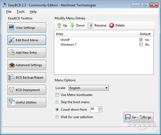Open Advanced Settings panel

27,65
